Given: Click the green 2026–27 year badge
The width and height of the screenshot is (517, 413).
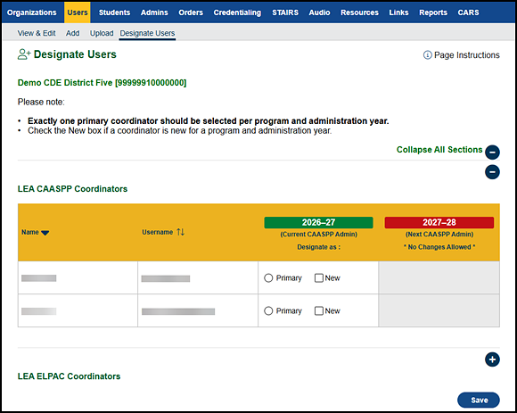Looking at the screenshot, I should 318,222.
